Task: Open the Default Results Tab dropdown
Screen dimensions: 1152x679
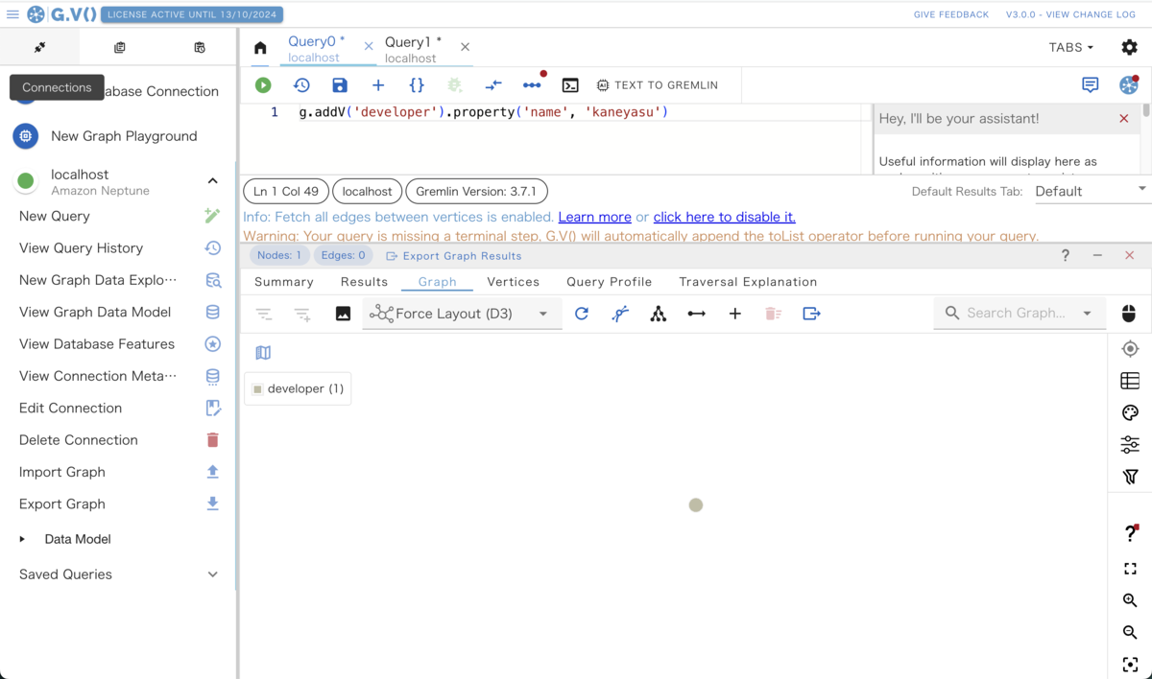Action: [1092, 191]
